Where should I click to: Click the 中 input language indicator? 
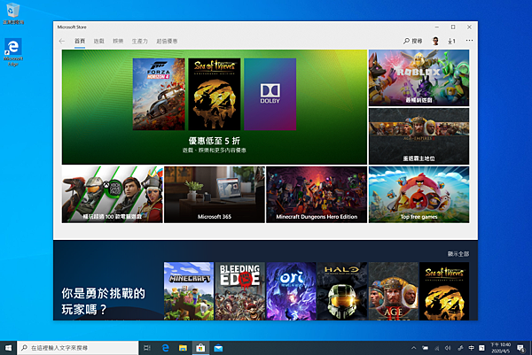click(472, 348)
